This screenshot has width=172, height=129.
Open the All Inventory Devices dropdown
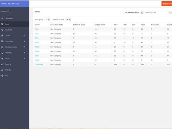coord(133,12)
